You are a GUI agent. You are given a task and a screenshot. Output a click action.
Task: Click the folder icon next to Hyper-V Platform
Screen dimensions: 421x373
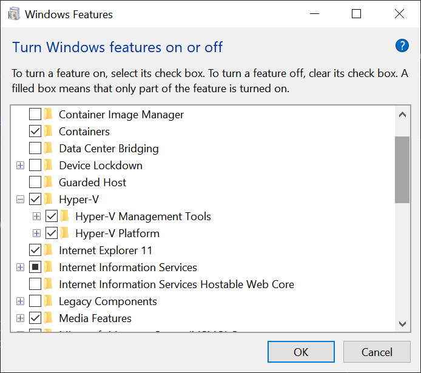(65, 234)
